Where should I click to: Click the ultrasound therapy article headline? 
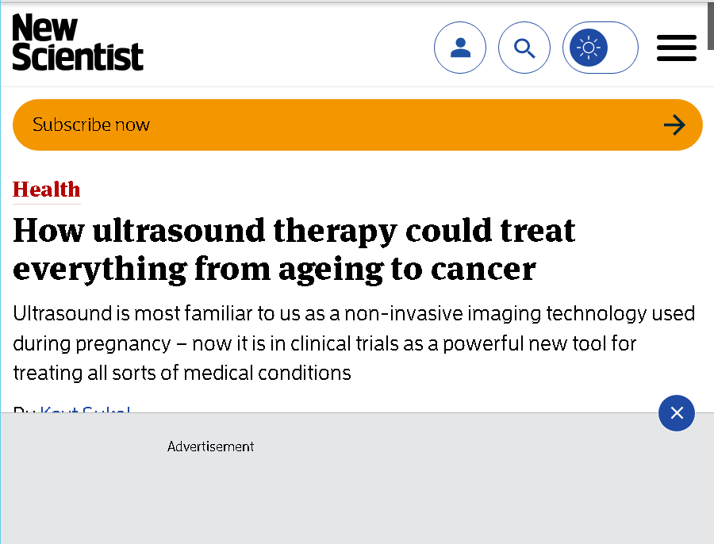[294, 250]
